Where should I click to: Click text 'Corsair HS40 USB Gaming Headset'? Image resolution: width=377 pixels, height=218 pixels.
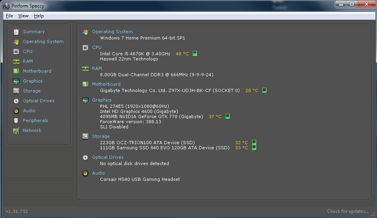[139, 180]
